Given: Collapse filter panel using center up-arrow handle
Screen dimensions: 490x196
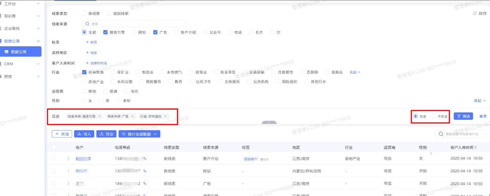Looking at the screenshot, I should (x=269, y=122).
